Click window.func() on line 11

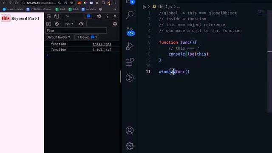(x=174, y=72)
